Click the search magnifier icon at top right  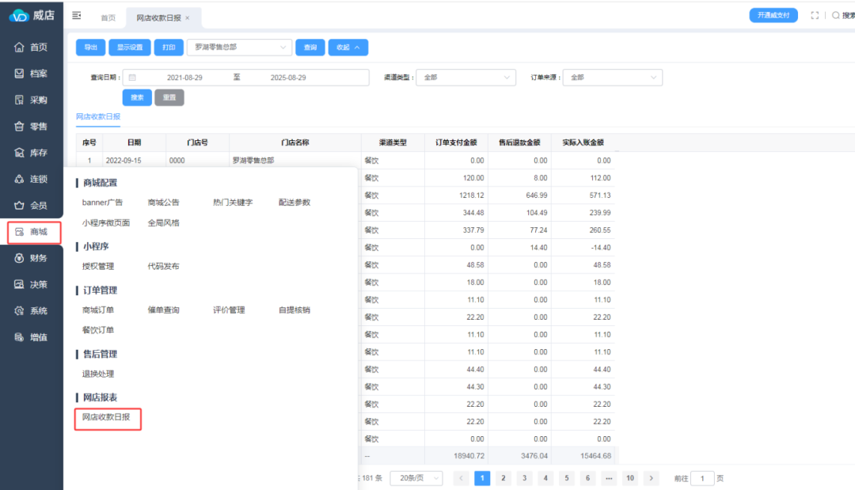pos(835,16)
